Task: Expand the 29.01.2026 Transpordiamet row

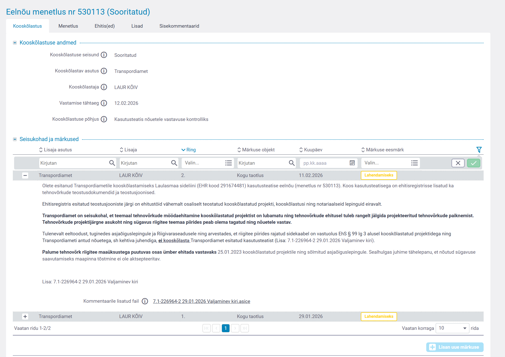Action: click(x=25, y=317)
